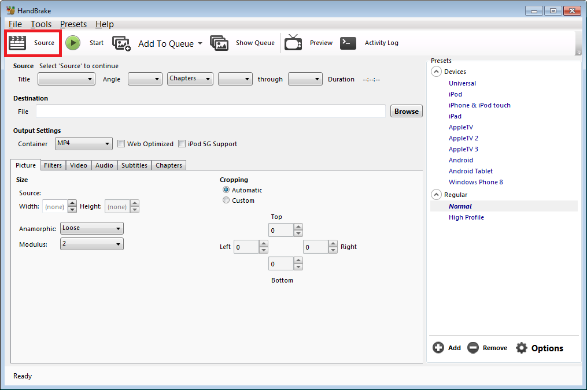This screenshot has height=390, width=587.
Task: Open Add To Queue dropdown arrow
Action: coord(200,43)
